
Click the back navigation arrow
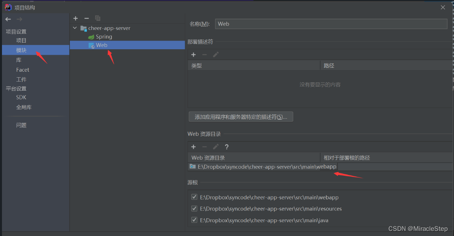[x=8, y=19]
